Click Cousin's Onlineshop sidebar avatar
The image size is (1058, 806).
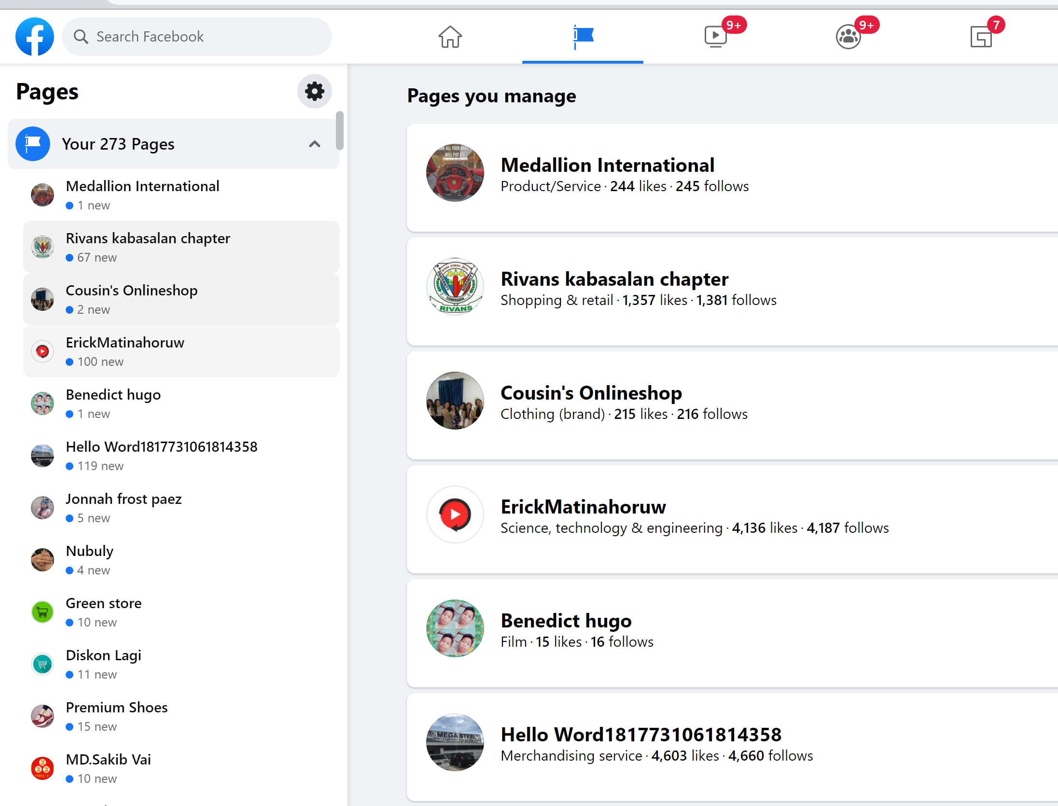pos(42,299)
